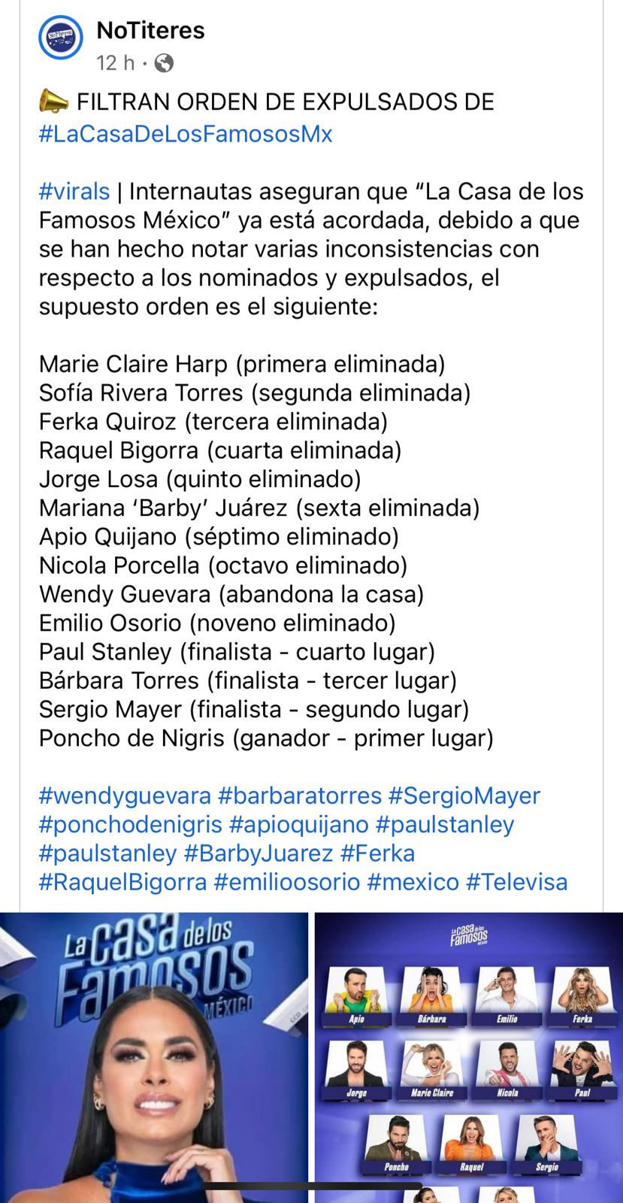Open the #Televisa hashtag
Screen dimensions: 623x1203
pyautogui.click(x=516, y=882)
